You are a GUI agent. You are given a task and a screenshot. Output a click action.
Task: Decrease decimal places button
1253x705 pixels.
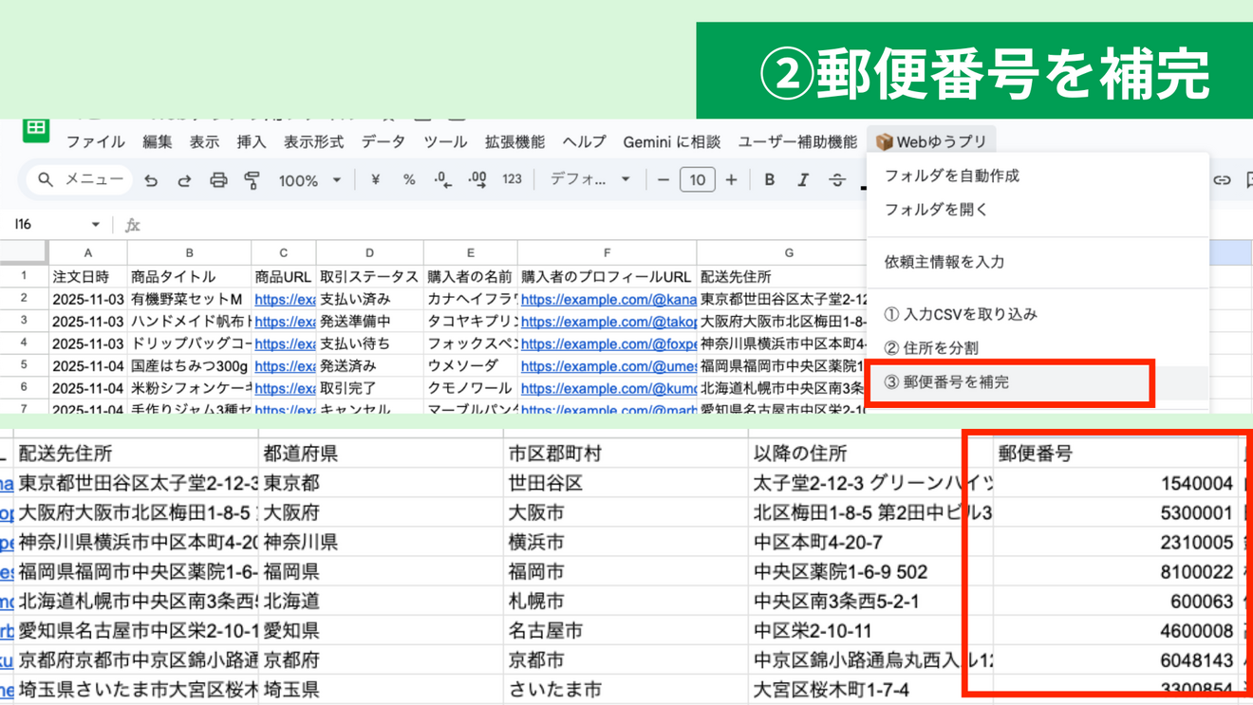click(x=442, y=179)
